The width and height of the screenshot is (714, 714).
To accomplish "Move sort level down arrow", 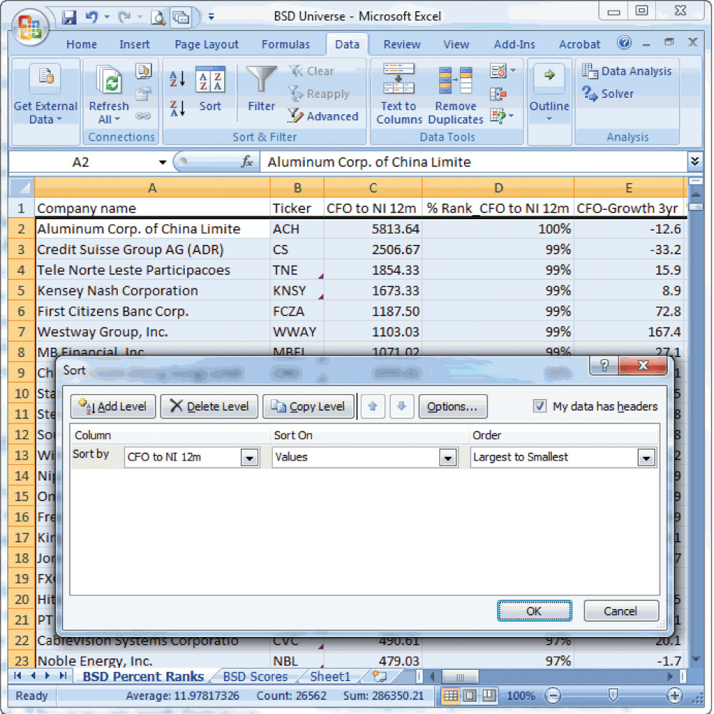I will point(401,406).
